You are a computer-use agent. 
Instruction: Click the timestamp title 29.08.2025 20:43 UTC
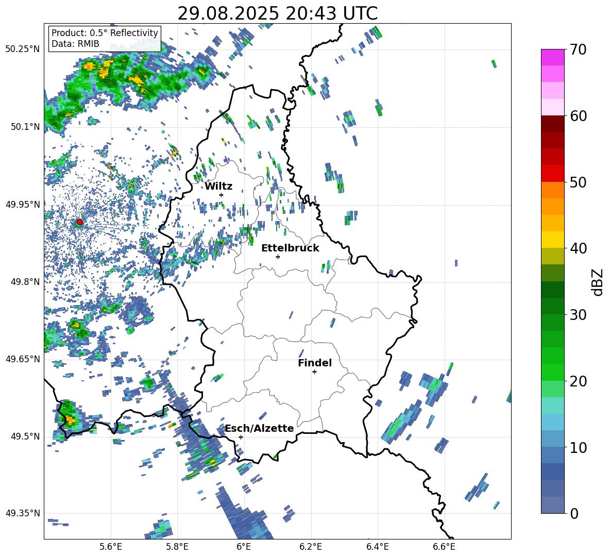278,13
